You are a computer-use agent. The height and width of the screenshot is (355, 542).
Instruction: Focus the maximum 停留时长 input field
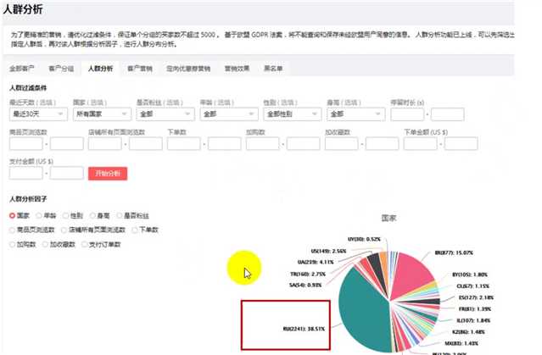(448, 114)
